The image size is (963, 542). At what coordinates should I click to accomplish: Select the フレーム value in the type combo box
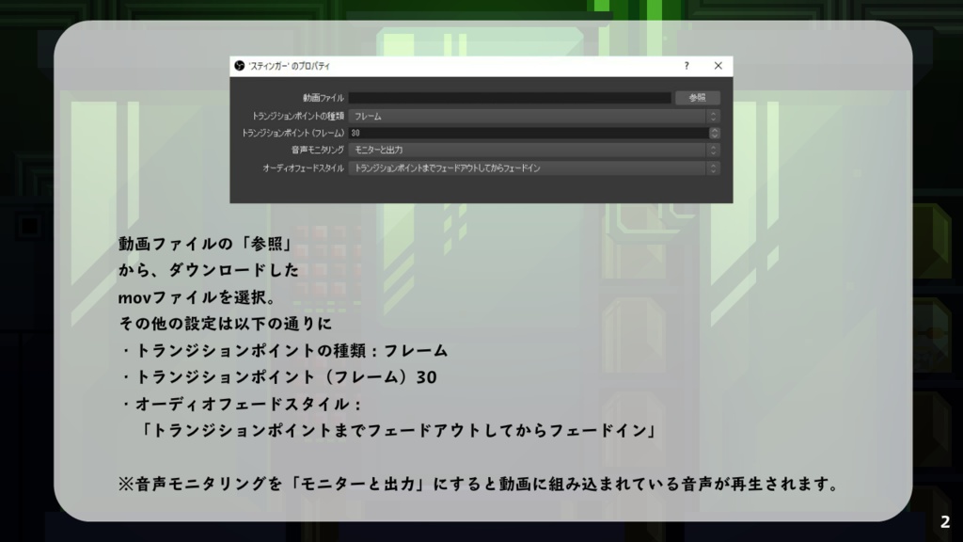(x=367, y=117)
